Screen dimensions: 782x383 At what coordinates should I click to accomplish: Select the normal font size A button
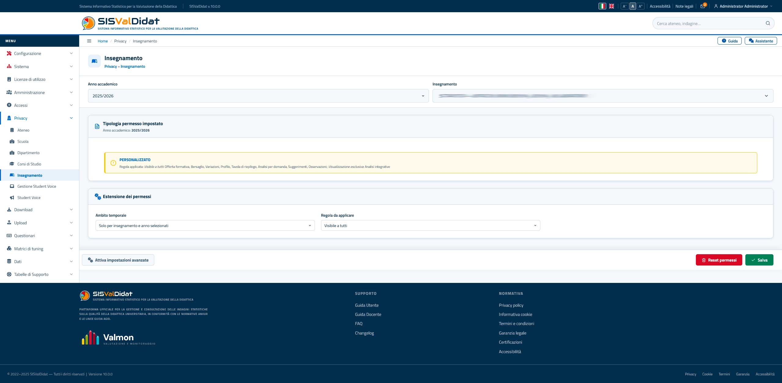click(x=633, y=6)
